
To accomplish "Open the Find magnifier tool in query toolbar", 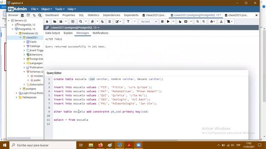I will 81,22.
